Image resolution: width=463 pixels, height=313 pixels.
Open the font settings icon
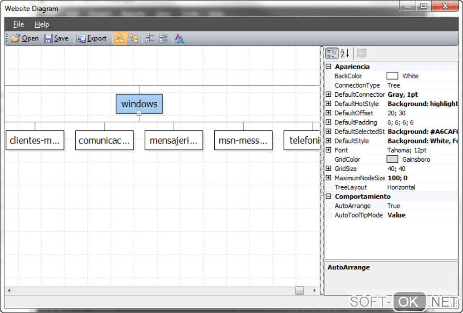[x=180, y=39]
